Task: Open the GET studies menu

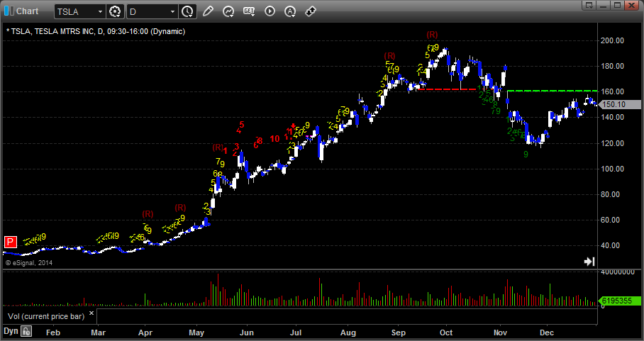Action: pyautogui.click(x=249, y=11)
